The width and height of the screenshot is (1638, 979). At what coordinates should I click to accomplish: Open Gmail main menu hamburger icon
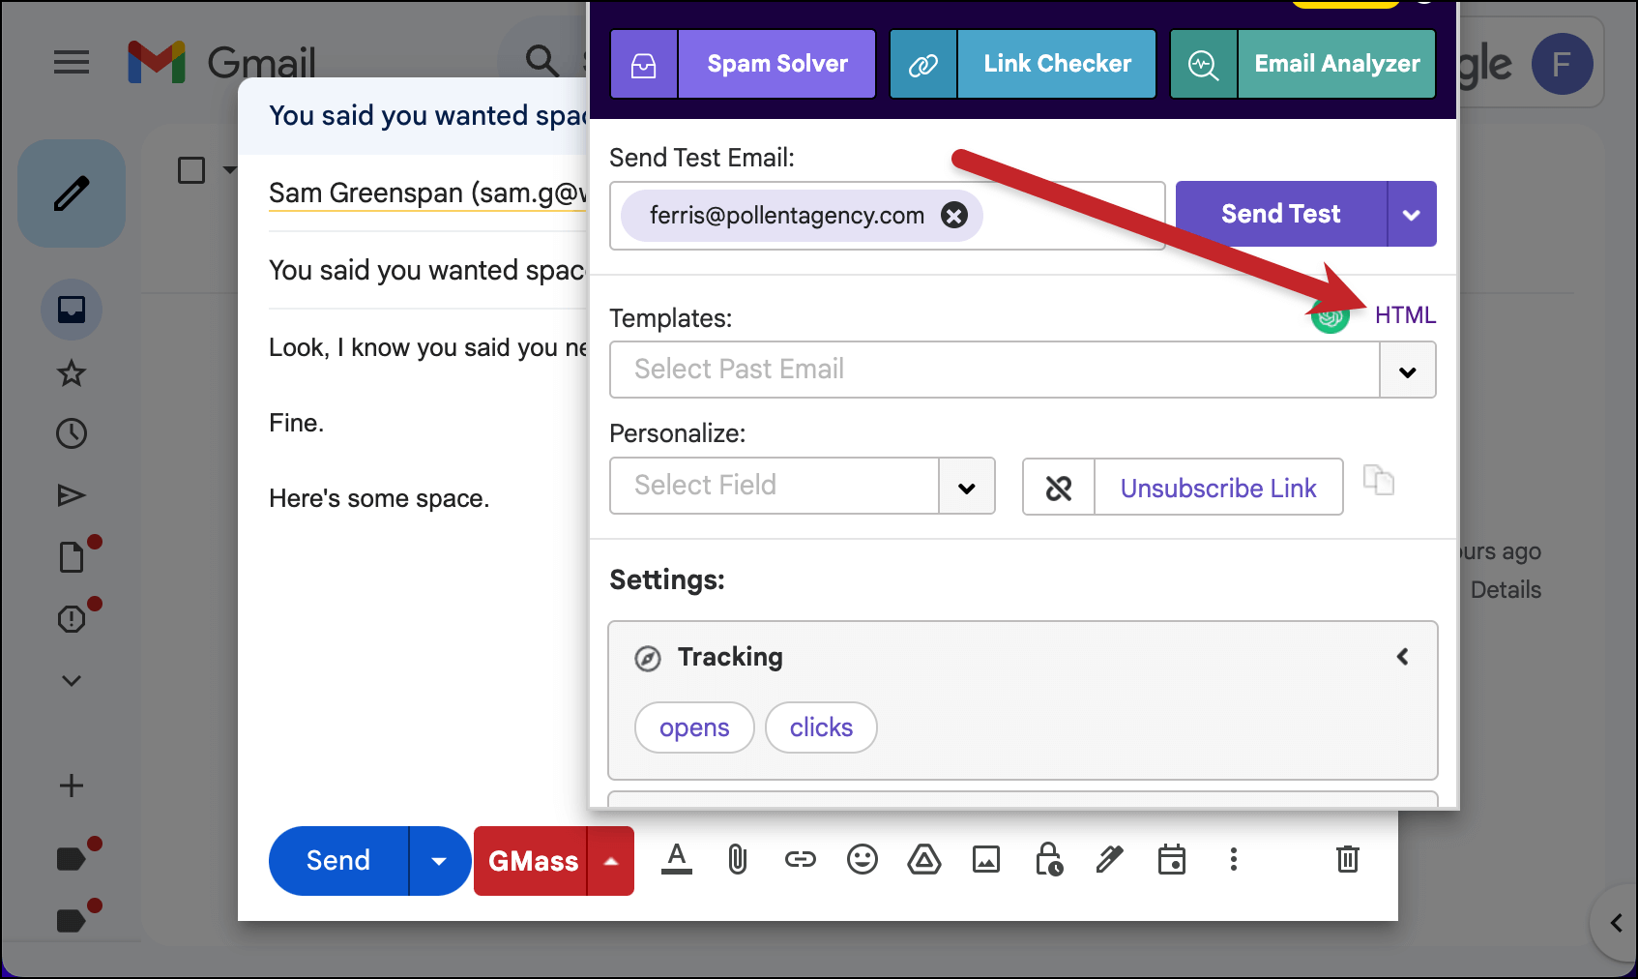72,63
